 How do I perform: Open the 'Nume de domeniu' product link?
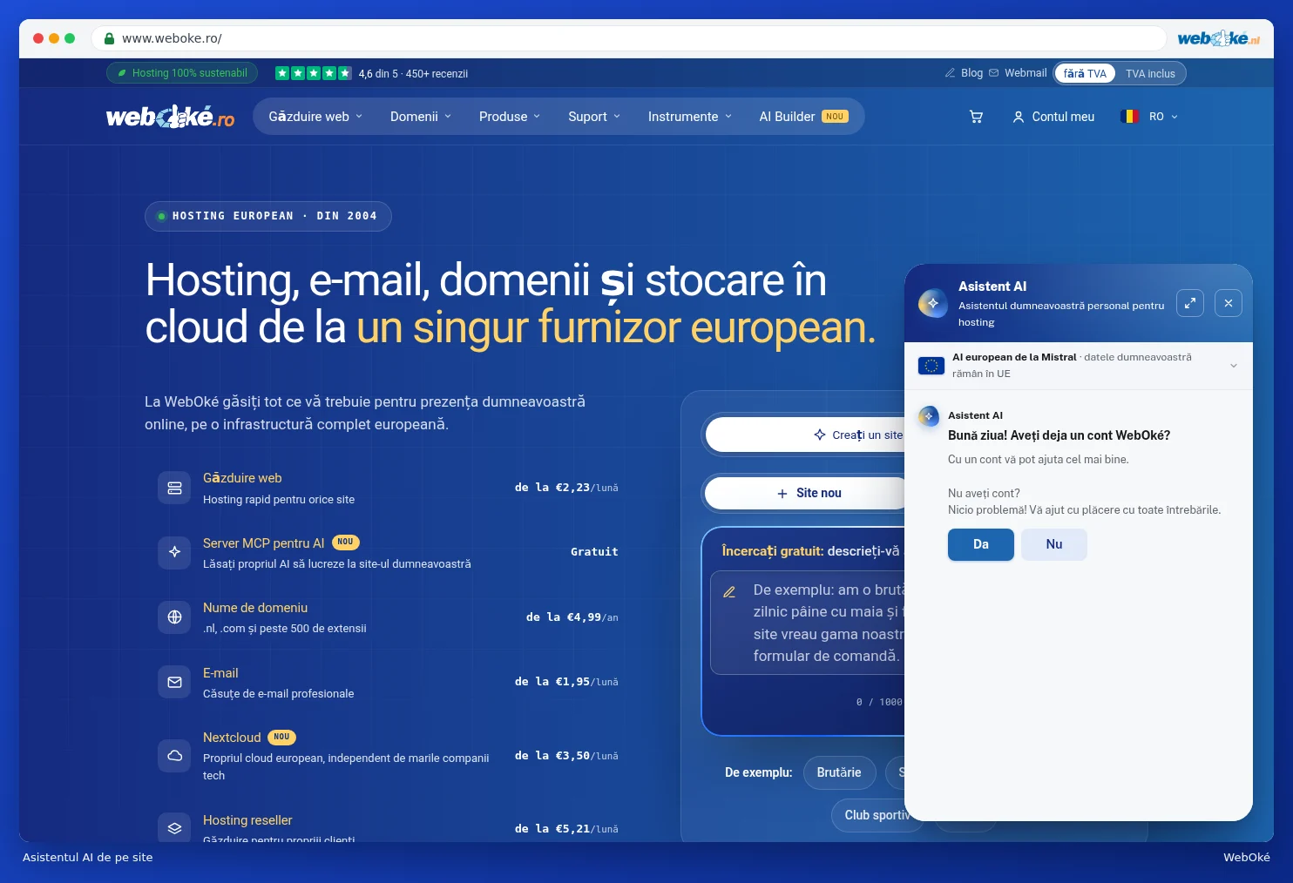pyautogui.click(x=255, y=608)
